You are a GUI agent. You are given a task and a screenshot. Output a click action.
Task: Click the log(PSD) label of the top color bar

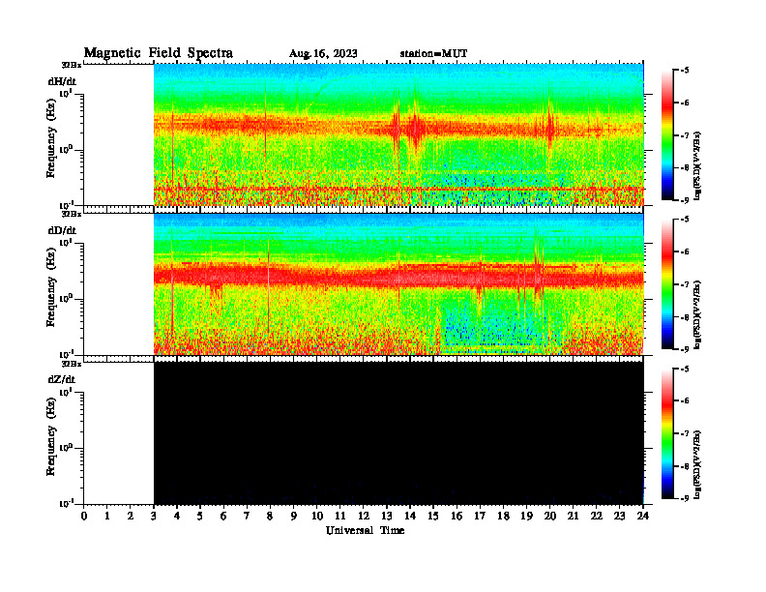tap(697, 164)
